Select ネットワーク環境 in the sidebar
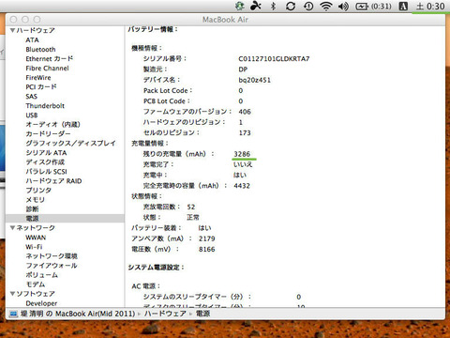 [52, 256]
